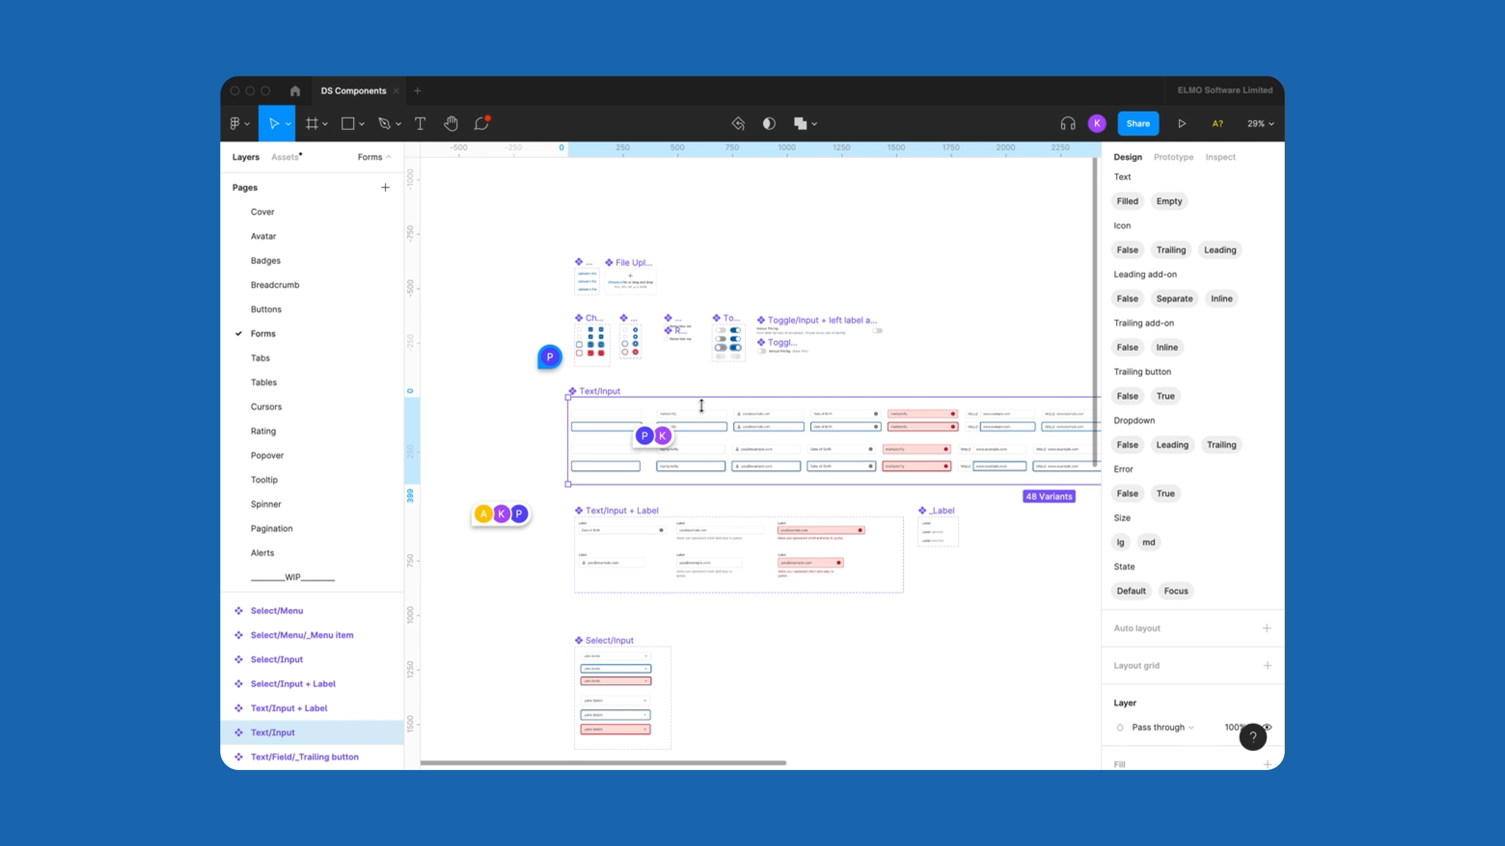Select the Select/Input component title on canvas

[609, 640]
